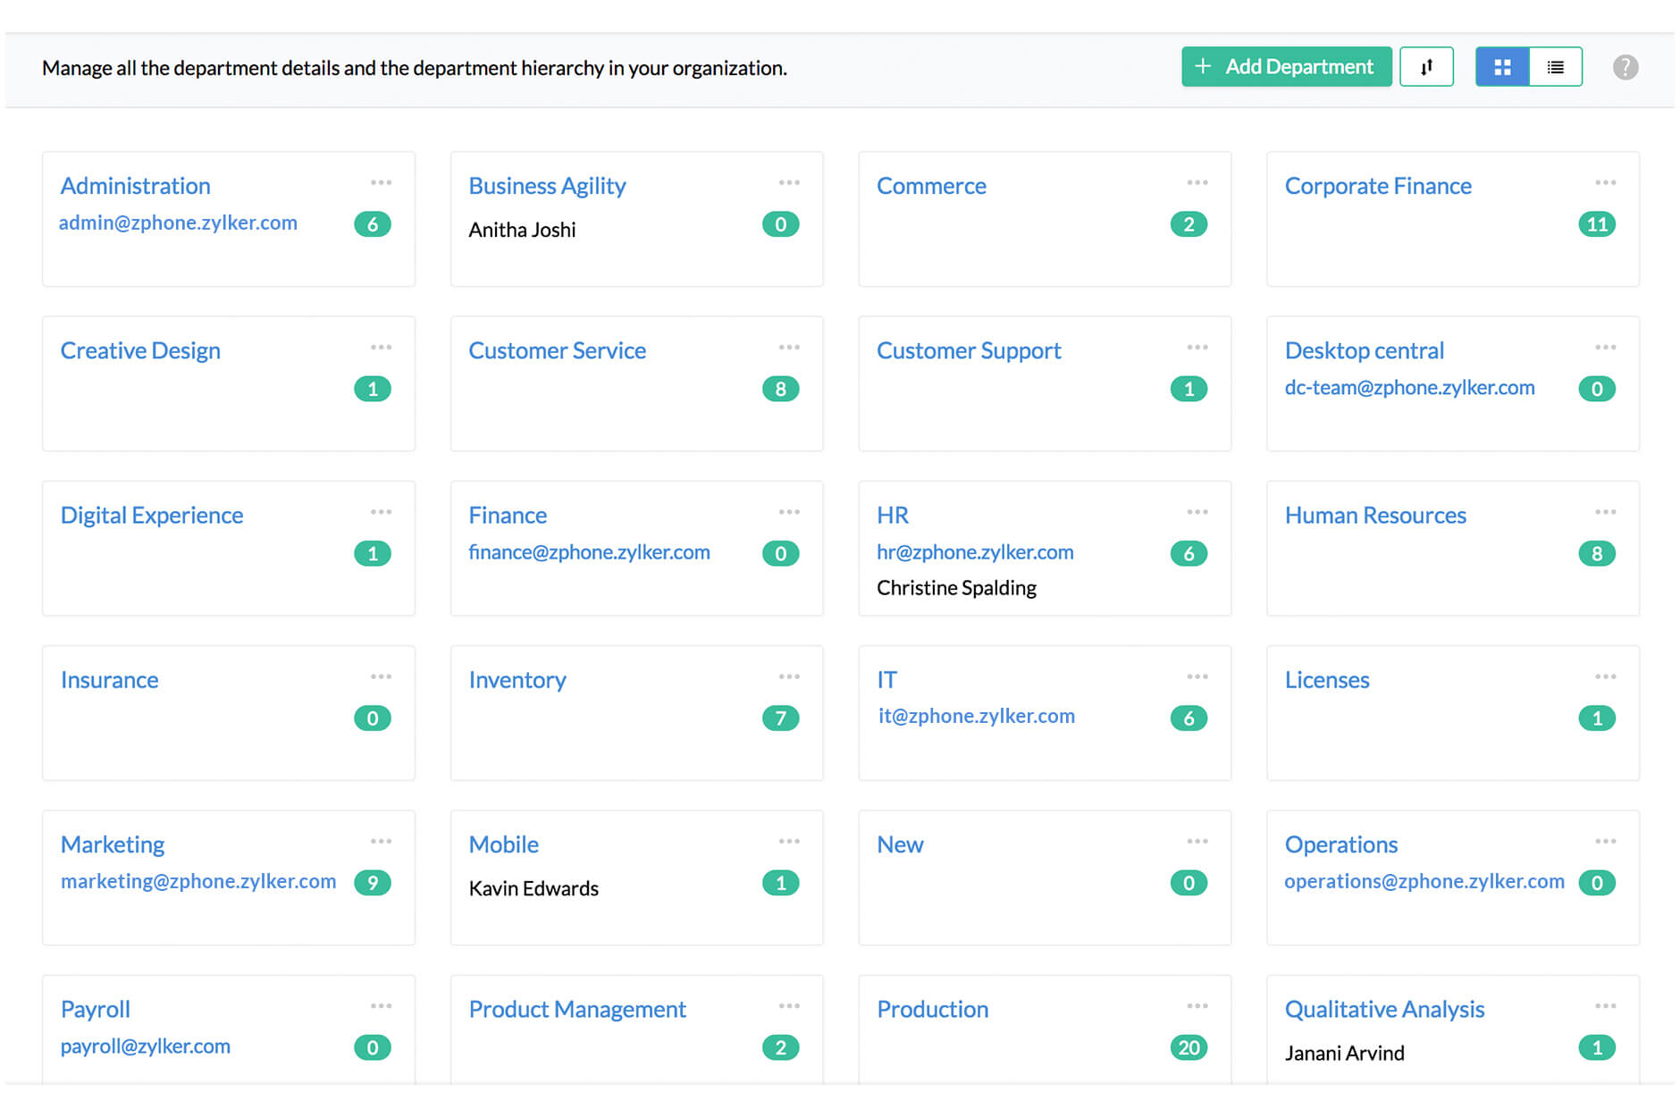The width and height of the screenshot is (1680, 1117).
Task: Open the Customer Support card options
Action: (1197, 346)
